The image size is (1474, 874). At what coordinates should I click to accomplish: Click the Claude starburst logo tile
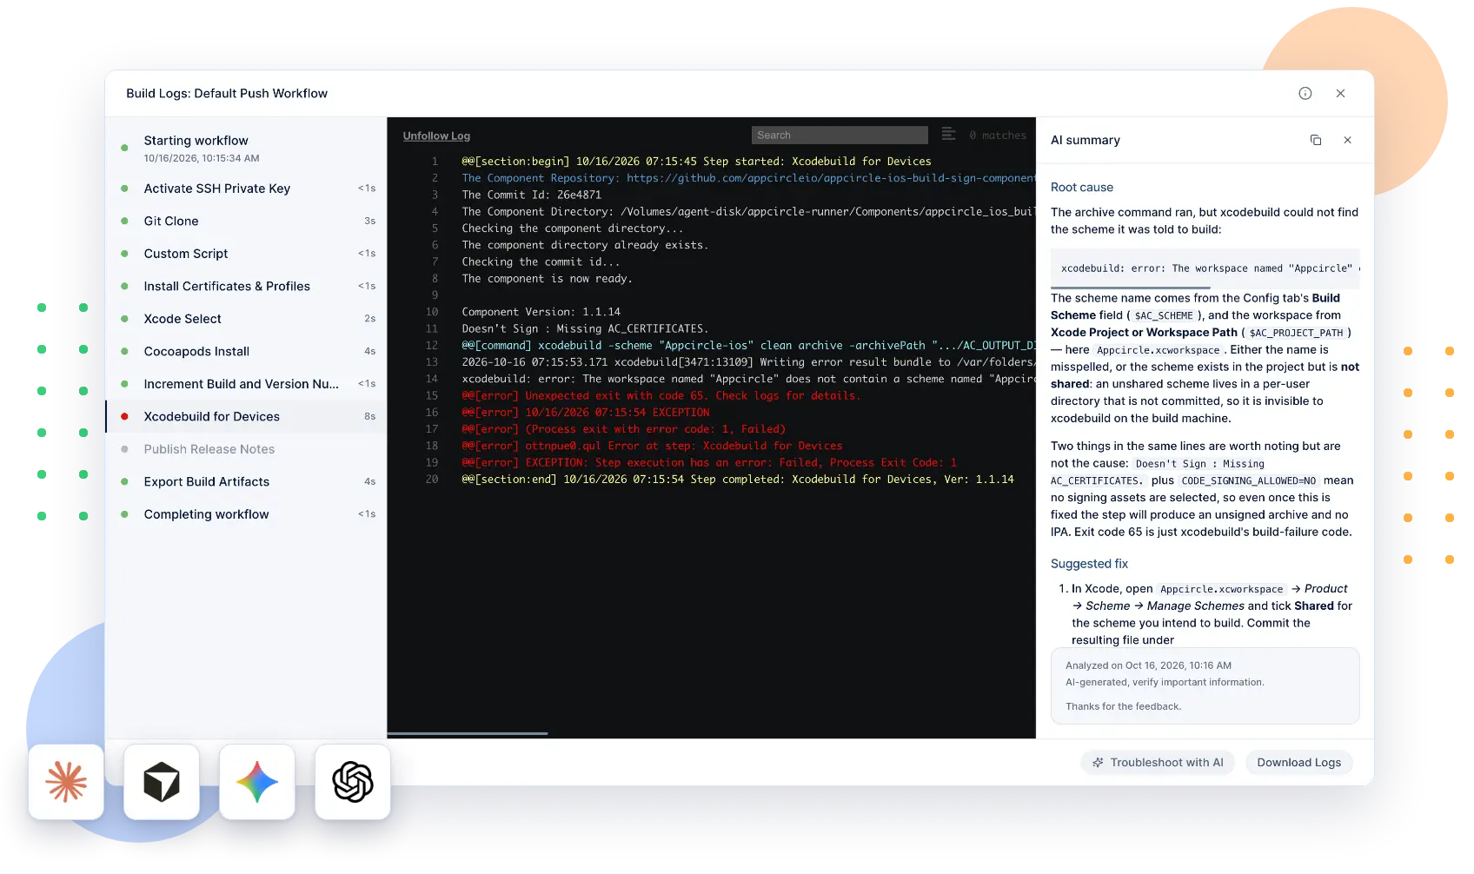click(x=66, y=782)
